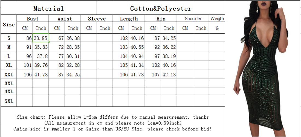Image resolution: width=301 pixels, height=137 pixels.
Task: Click the XXL size row label
Action: [x=9, y=75]
